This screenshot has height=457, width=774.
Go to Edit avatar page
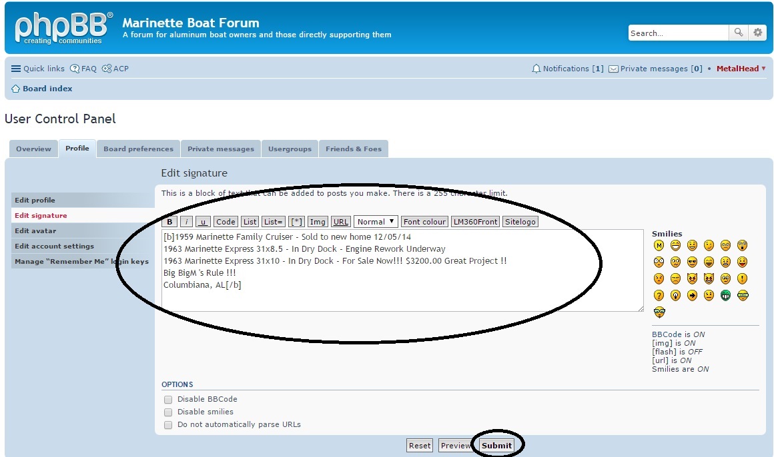point(35,231)
